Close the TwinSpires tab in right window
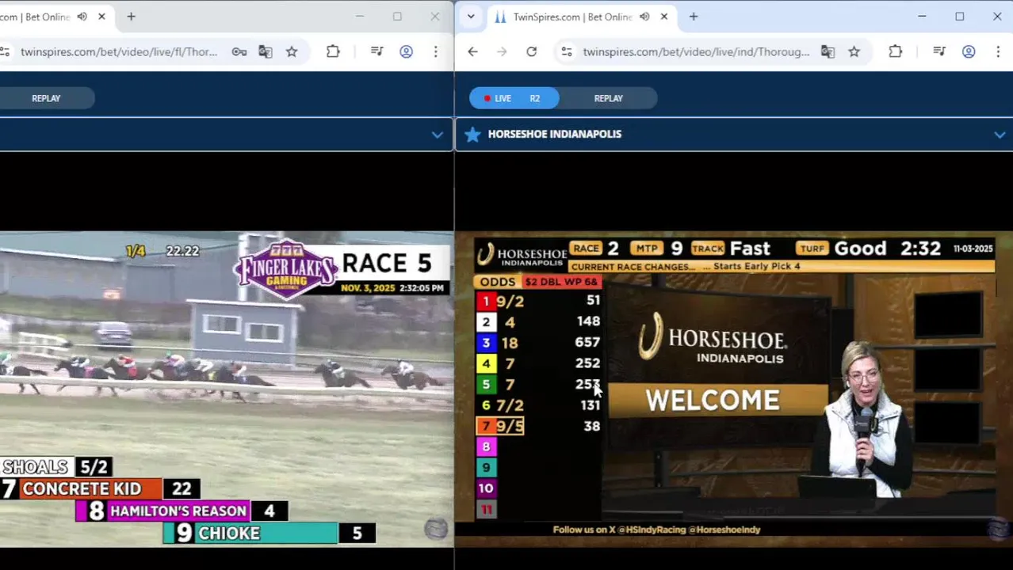This screenshot has width=1013, height=570. (664, 17)
